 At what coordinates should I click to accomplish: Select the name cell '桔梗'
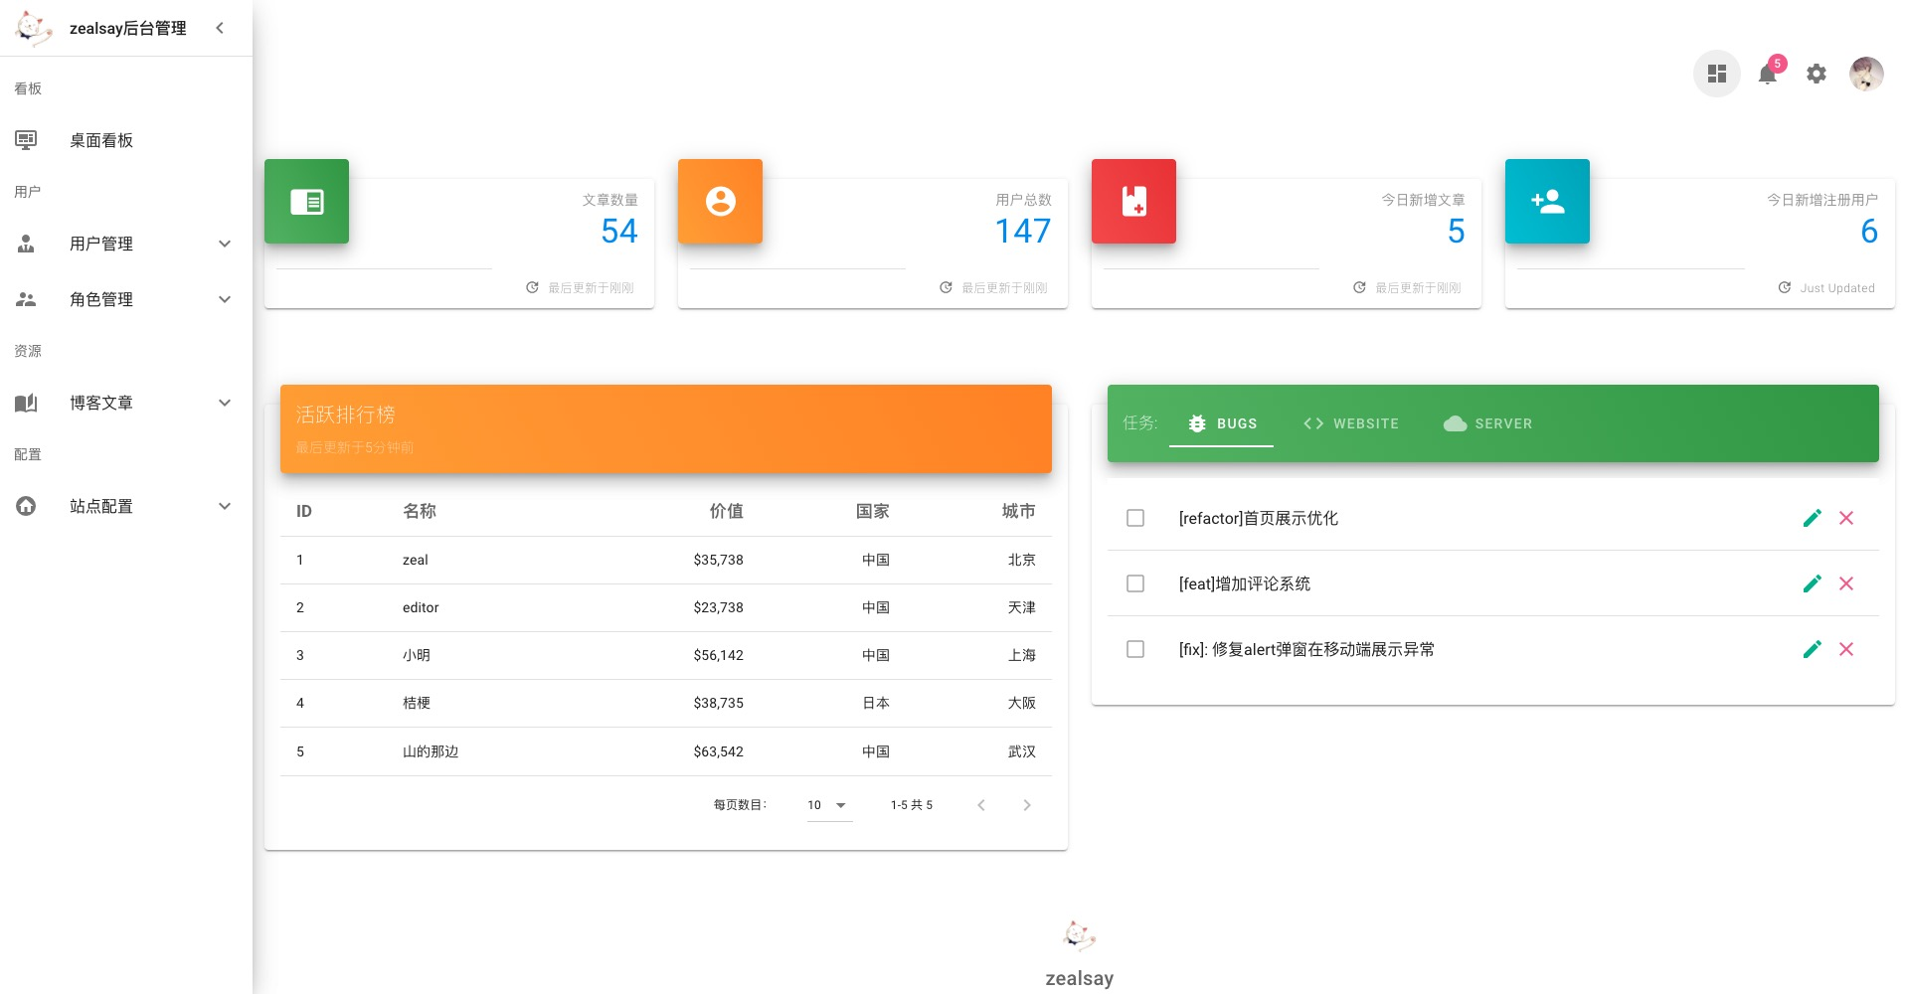[417, 703]
